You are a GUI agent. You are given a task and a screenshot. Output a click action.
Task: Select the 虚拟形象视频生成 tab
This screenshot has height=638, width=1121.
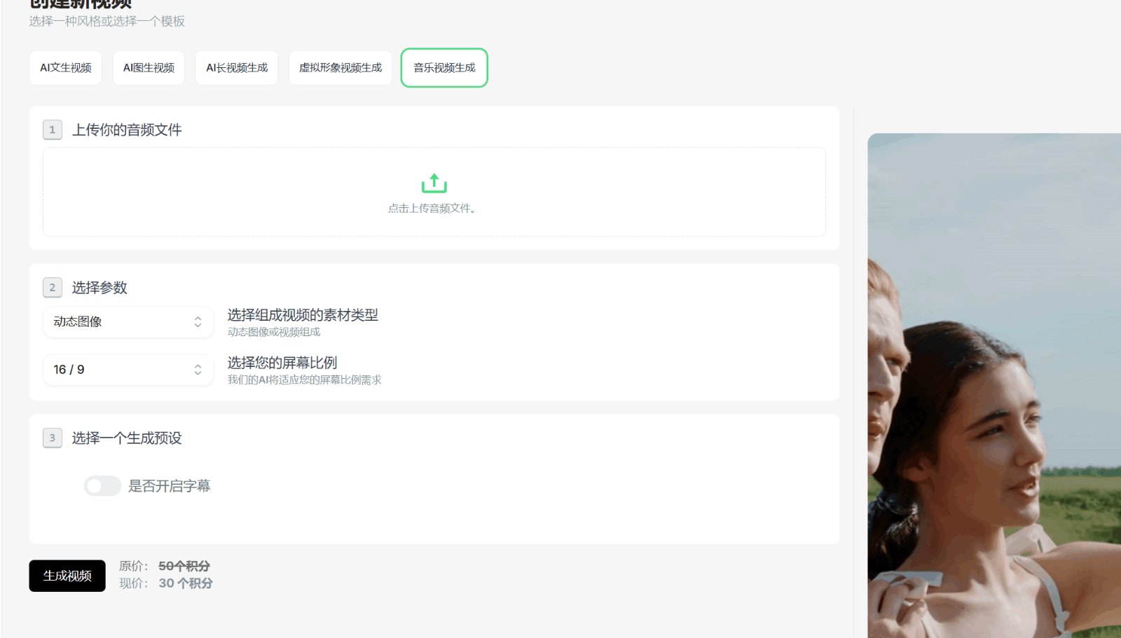coord(341,68)
